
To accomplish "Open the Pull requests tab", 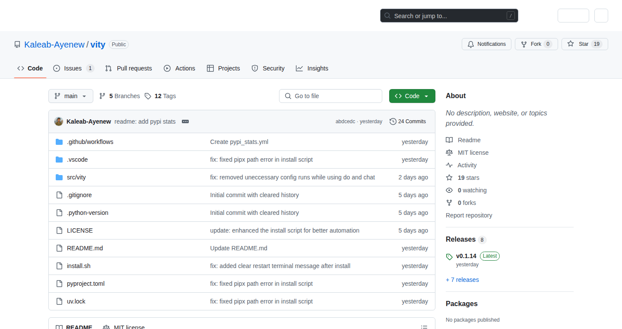I will point(129,68).
